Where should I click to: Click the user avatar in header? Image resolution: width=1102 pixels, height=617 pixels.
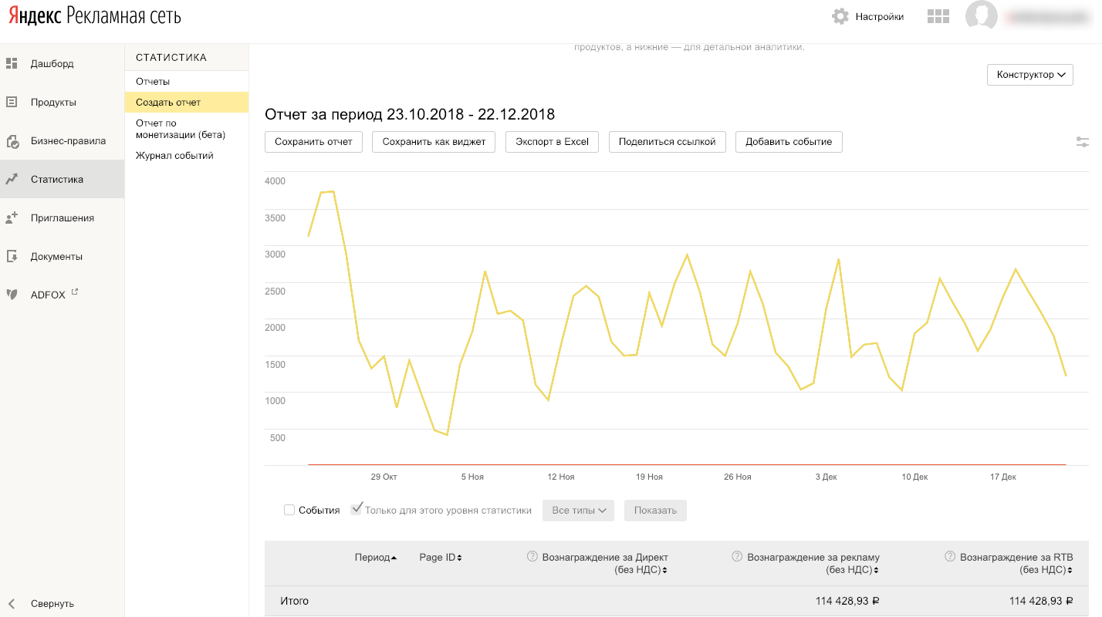(x=981, y=16)
